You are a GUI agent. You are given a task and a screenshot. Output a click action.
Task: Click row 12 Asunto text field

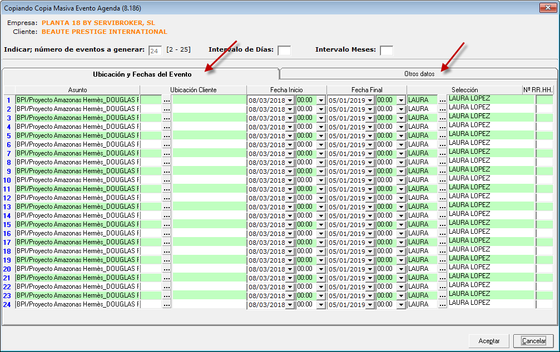[77, 198]
